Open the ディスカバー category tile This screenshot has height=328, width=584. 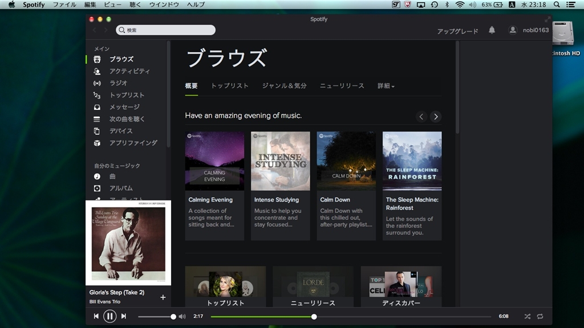pyautogui.click(x=401, y=286)
